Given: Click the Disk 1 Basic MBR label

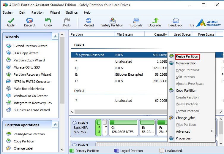Looking at the screenshot, I should point(81,128).
